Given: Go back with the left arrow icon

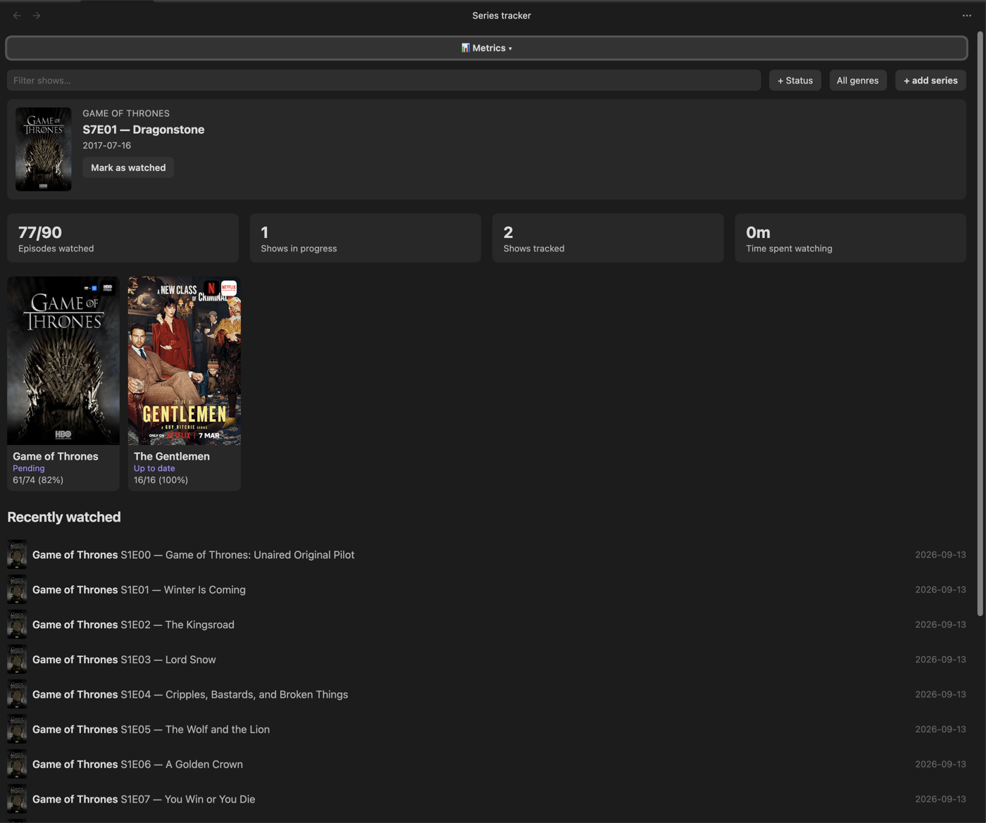Looking at the screenshot, I should 17,15.
